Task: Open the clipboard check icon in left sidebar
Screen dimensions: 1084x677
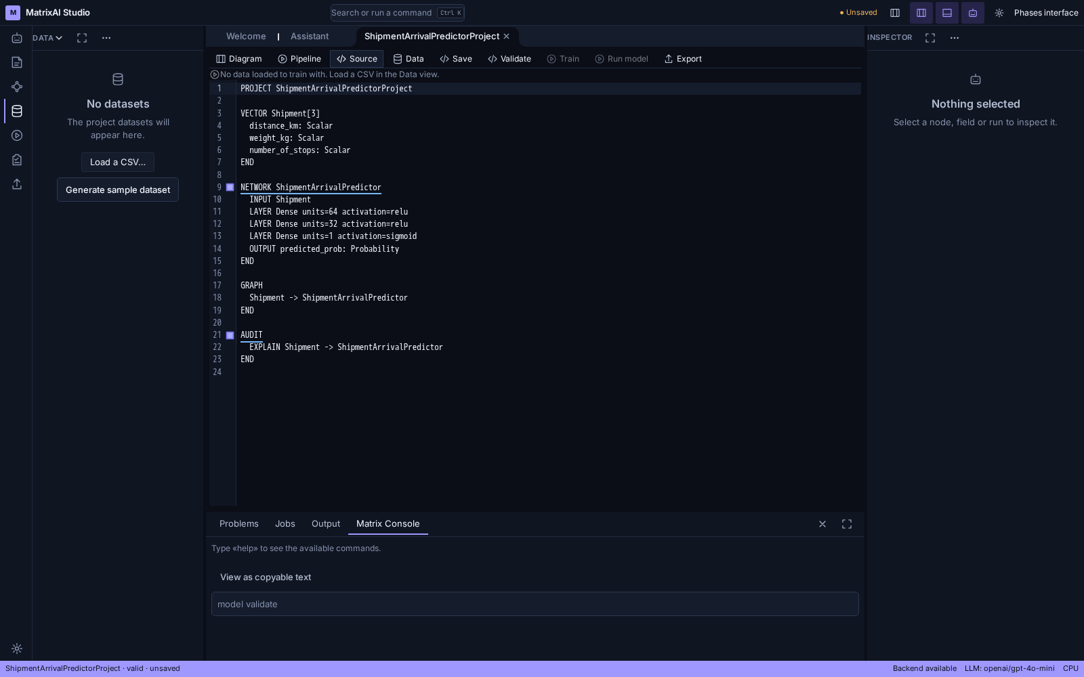Action: point(17,160)
